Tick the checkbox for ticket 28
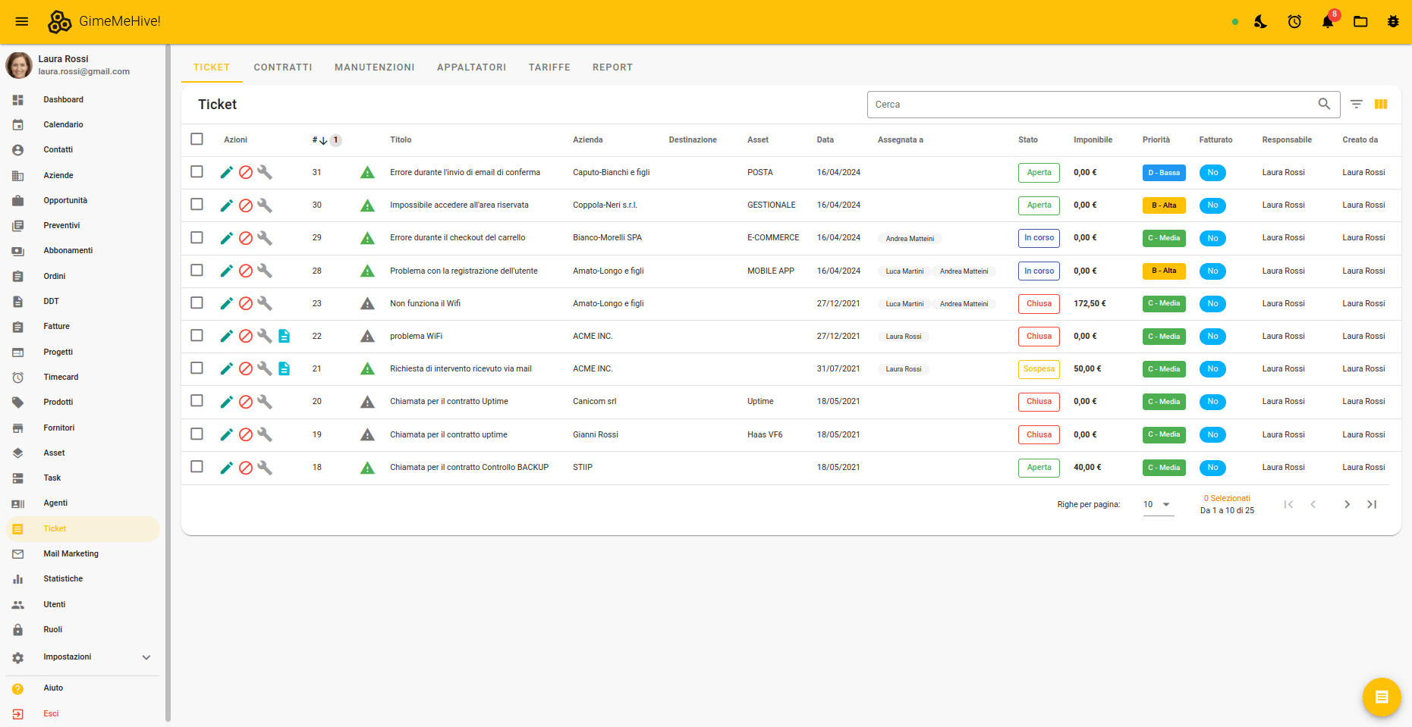Image resolution: width=1412 pixels, height=727 pixels. 197,270
